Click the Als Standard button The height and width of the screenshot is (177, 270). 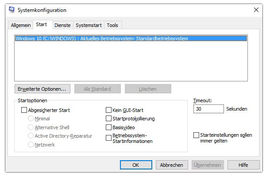point(97,89)
